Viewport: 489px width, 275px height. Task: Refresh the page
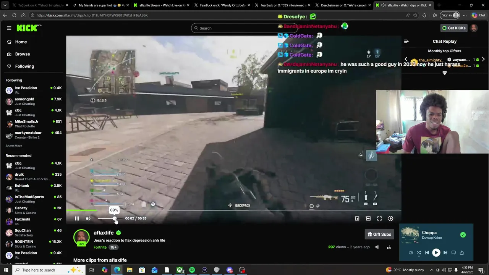coord(14,15)
